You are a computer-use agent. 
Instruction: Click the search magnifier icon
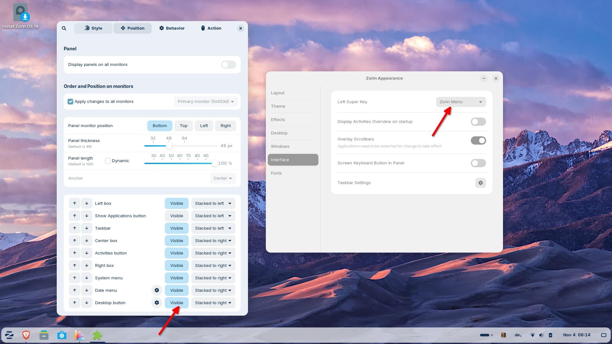tap(64, 28)
